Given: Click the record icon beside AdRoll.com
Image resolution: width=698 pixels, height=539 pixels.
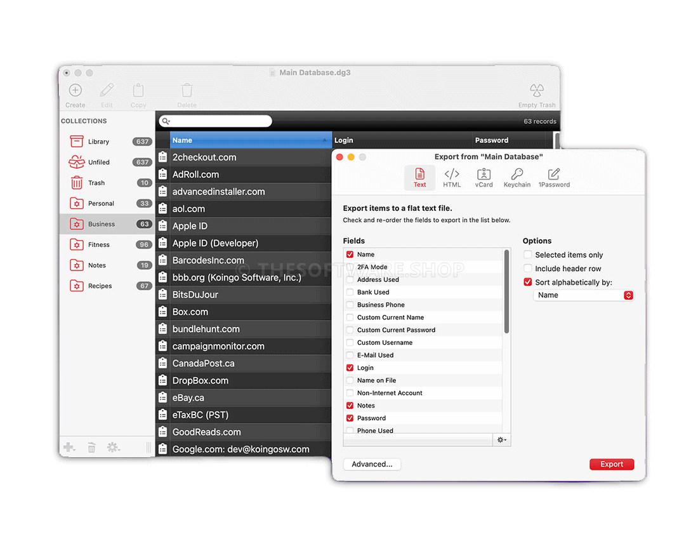Looking at the screenshot, I should click(x=163, y=174).
